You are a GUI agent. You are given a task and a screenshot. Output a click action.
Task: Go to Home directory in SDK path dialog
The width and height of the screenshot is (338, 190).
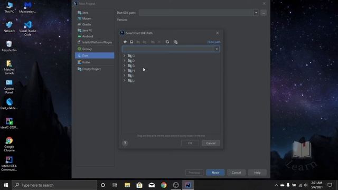tap(125, 42)
